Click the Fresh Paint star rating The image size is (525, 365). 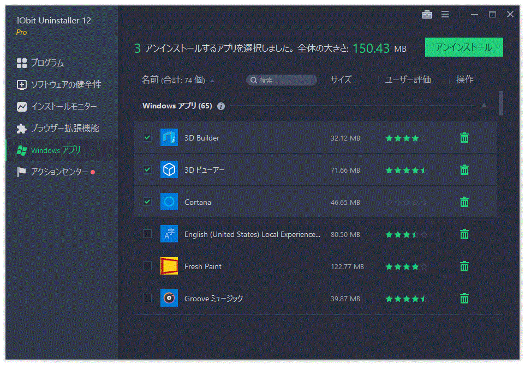tap(407, 266)
